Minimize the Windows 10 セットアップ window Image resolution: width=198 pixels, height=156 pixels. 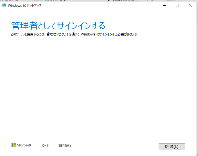(165, 5)
